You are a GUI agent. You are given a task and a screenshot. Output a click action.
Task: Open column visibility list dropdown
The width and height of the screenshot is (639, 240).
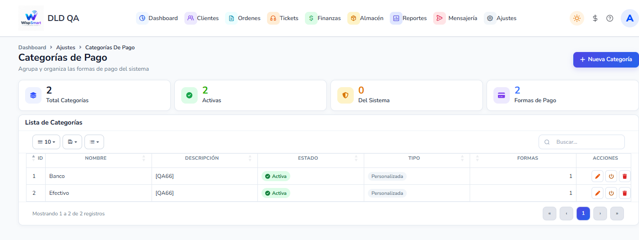pos(94,142)
